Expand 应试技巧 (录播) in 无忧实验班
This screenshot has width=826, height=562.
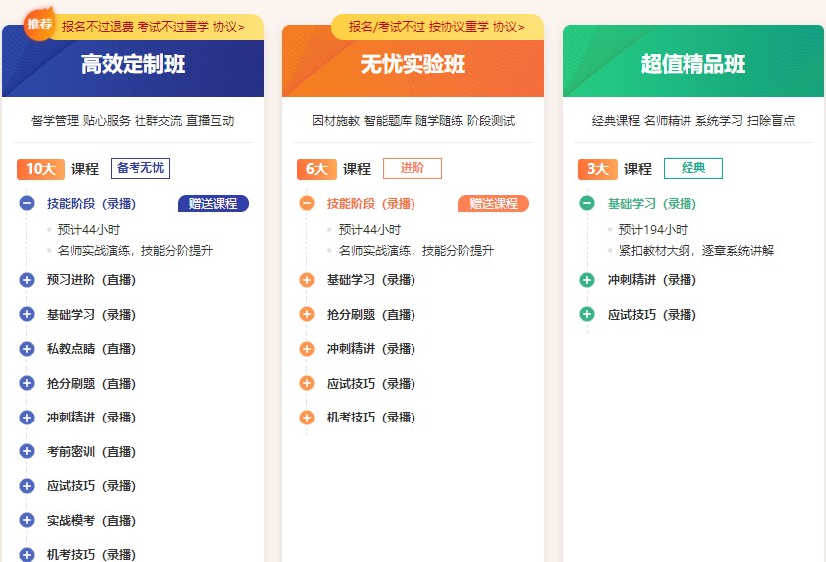pyautogui.click(x=307, y=383)
